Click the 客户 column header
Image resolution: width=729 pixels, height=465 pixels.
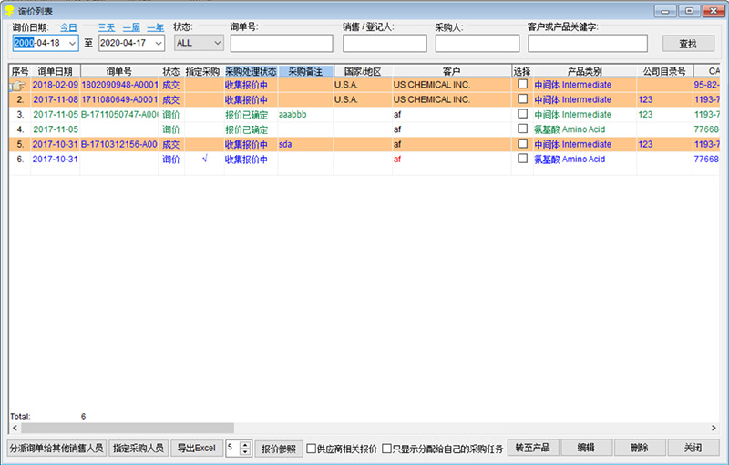coord(450,71)
